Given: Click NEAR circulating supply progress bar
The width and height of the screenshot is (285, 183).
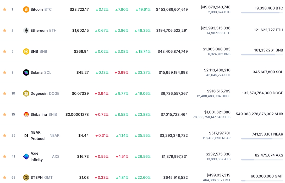Looking at the screenshot, I should [x=262, y=139].
